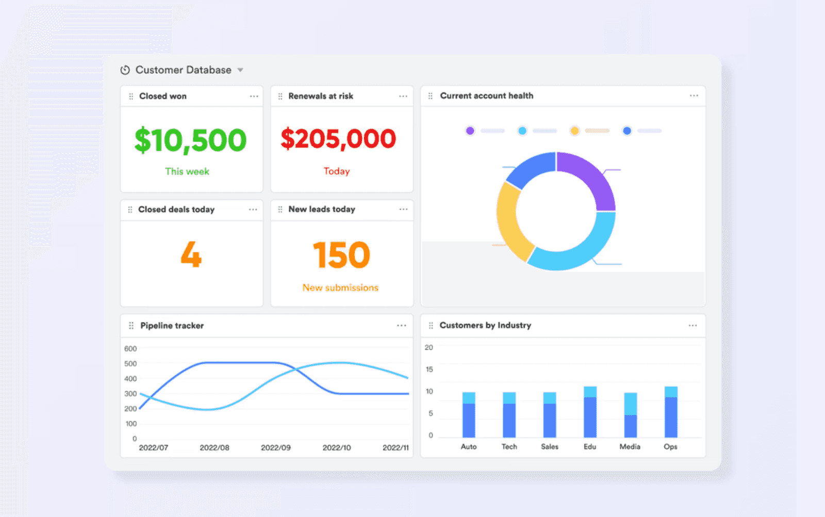Click the drag handle on Closed deals today card

[x=129, y=210]
